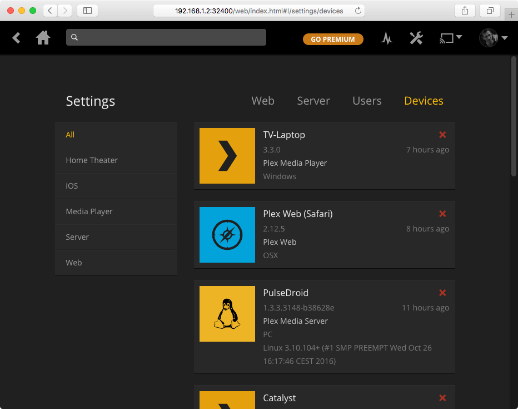Filter devices by Web in sidebar
Screen dimensions: 518x409
116,263
